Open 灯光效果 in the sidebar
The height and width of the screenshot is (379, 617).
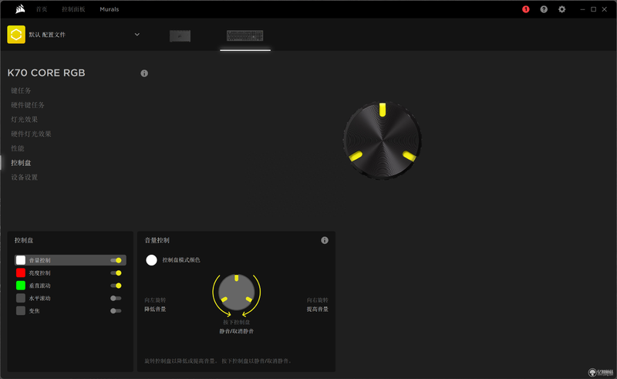point(25,120)
